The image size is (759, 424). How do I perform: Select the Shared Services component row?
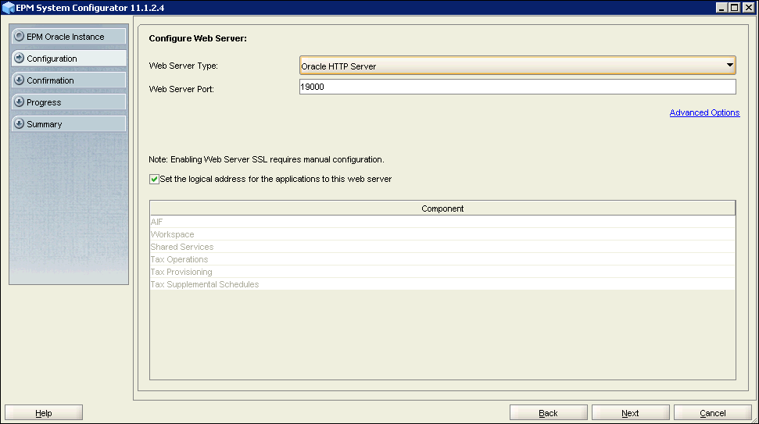pos(442,247)
